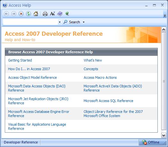Open Microsoft Access SQL Reference link
Viewport: 168px width, 147px height.
[108, 101]
